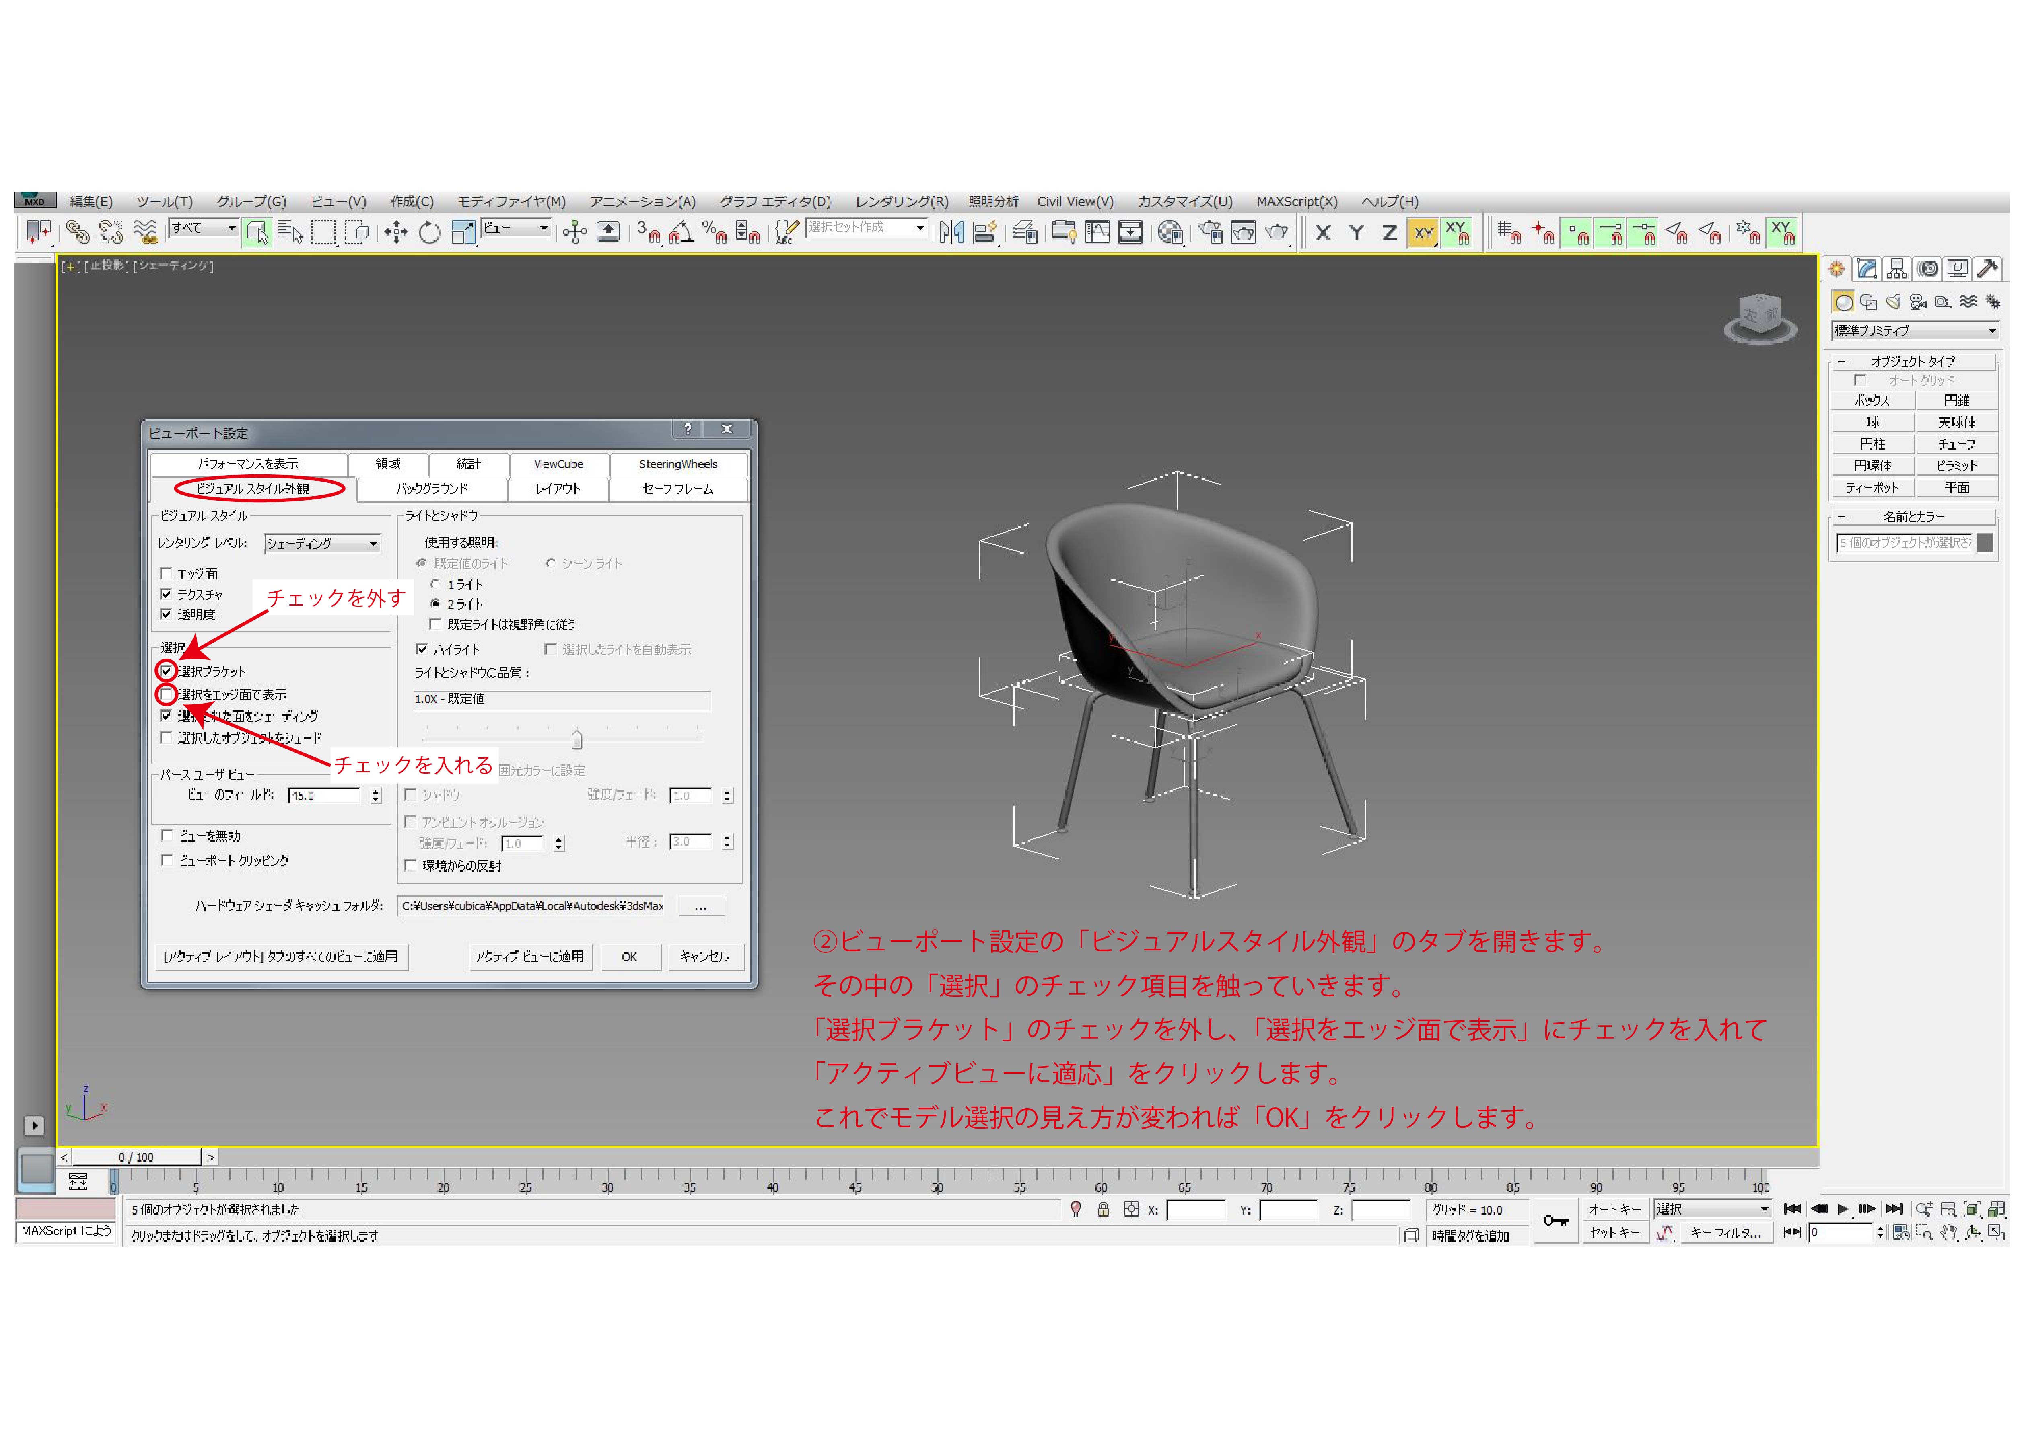This screenshot has width=2024, height=1439.
Task: Click the ティーポット primitive button
Action: point(1872,487)
